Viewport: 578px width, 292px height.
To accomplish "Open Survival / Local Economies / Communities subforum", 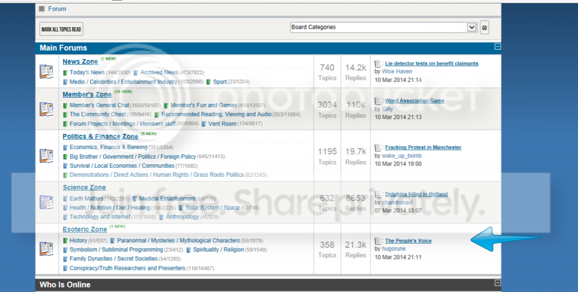I will (122, 166).
